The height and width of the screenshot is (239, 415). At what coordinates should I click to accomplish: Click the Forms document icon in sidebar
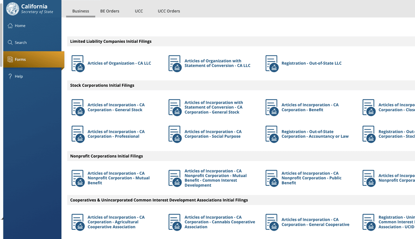10,59
